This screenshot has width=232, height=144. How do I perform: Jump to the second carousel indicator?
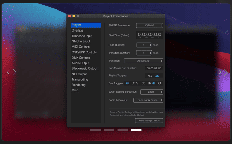click(x=109, y=130)
